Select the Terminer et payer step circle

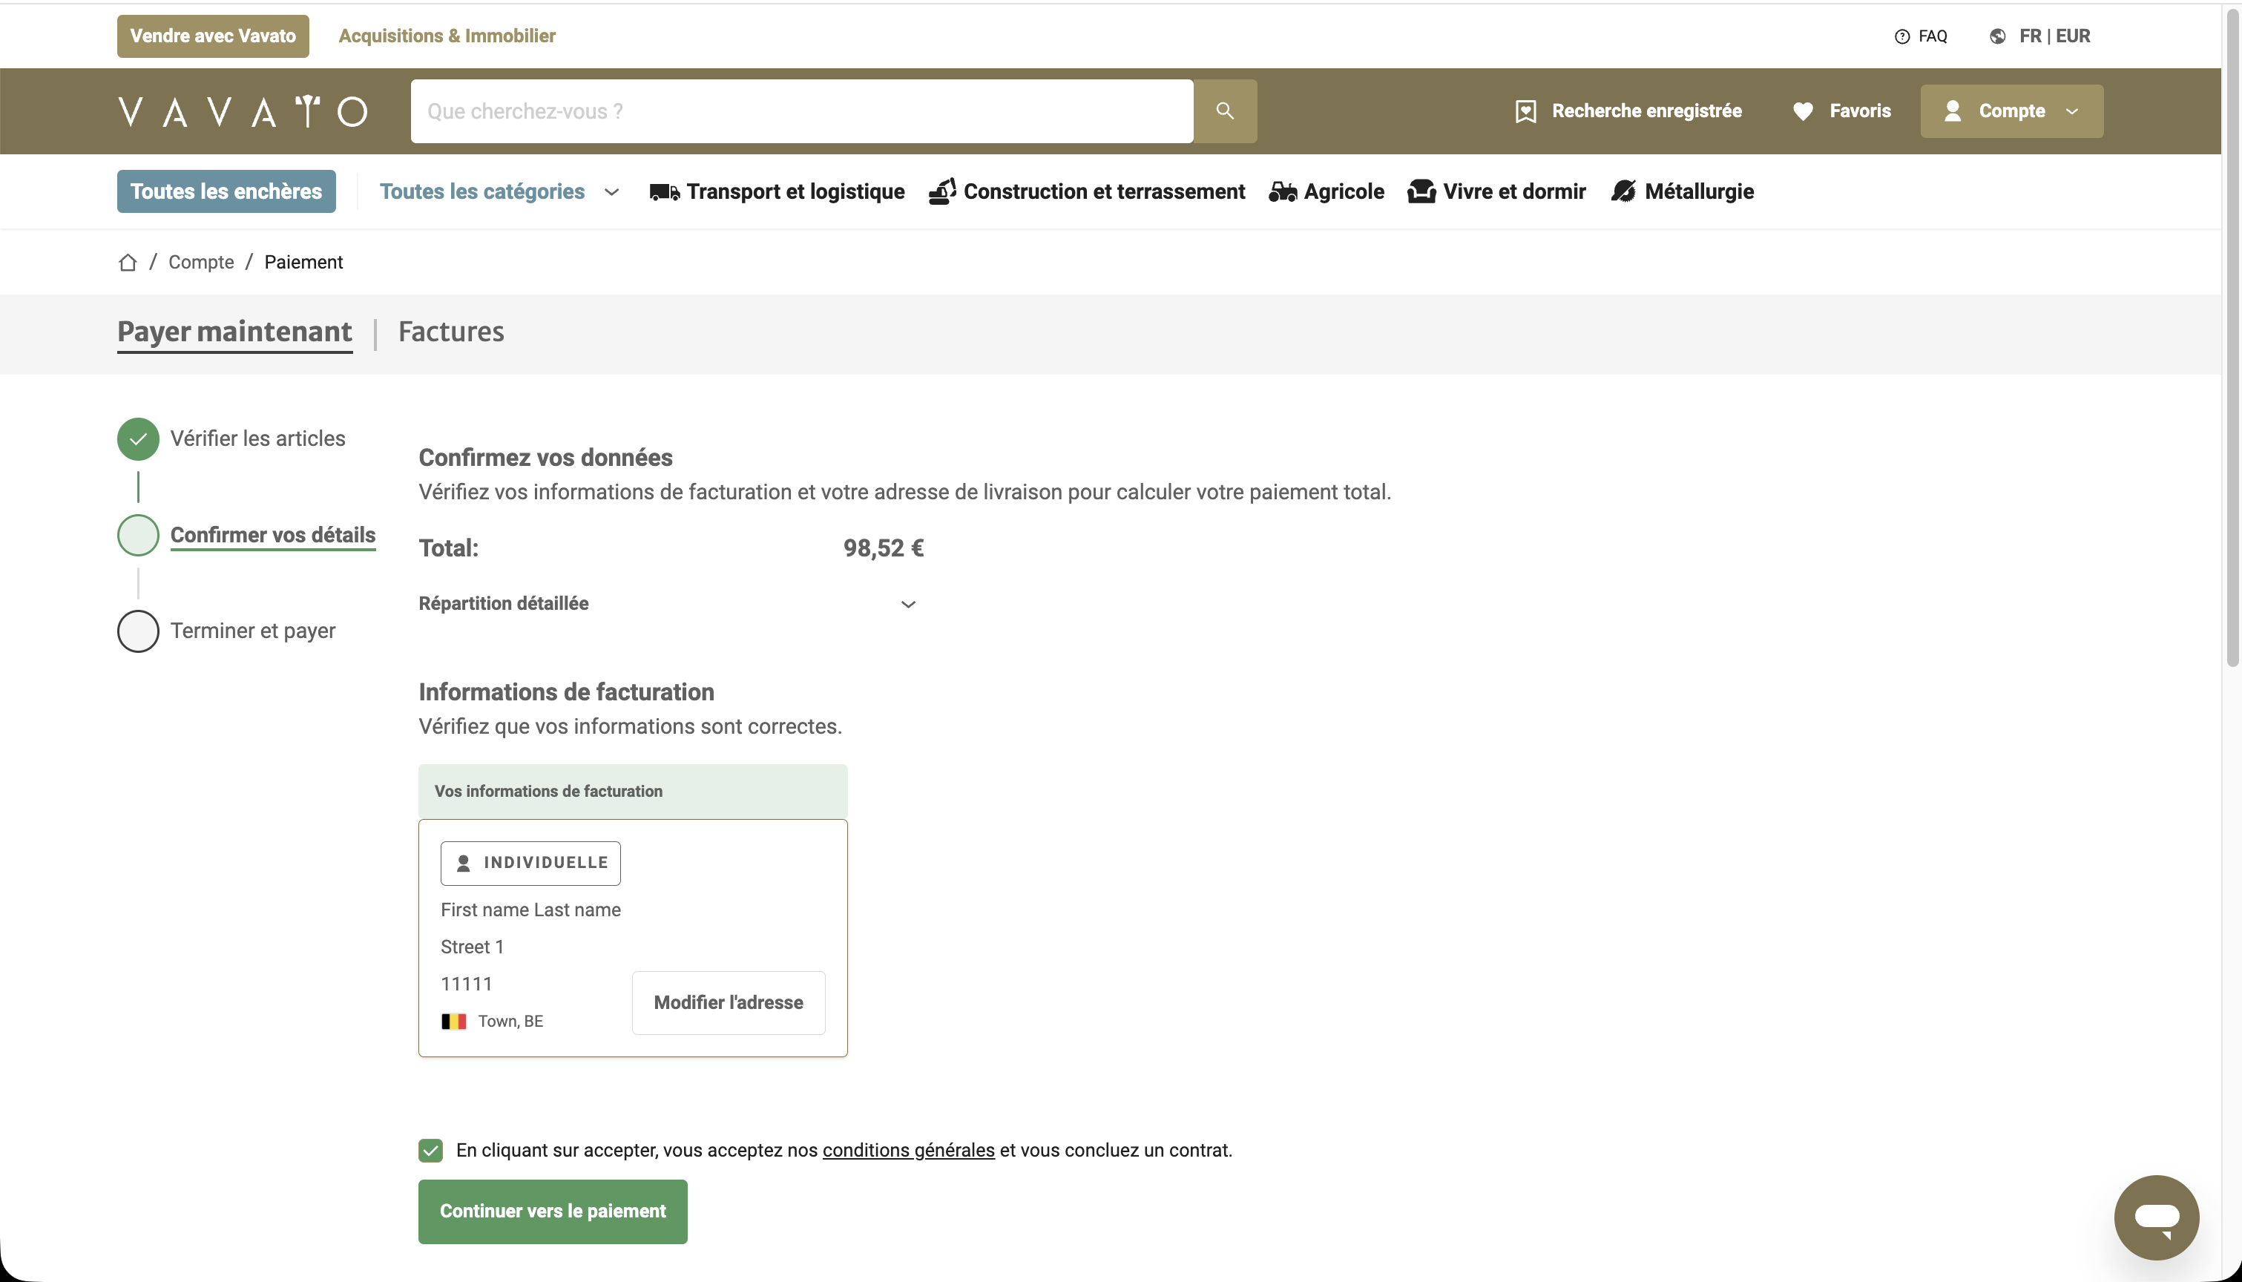(138, 631)
